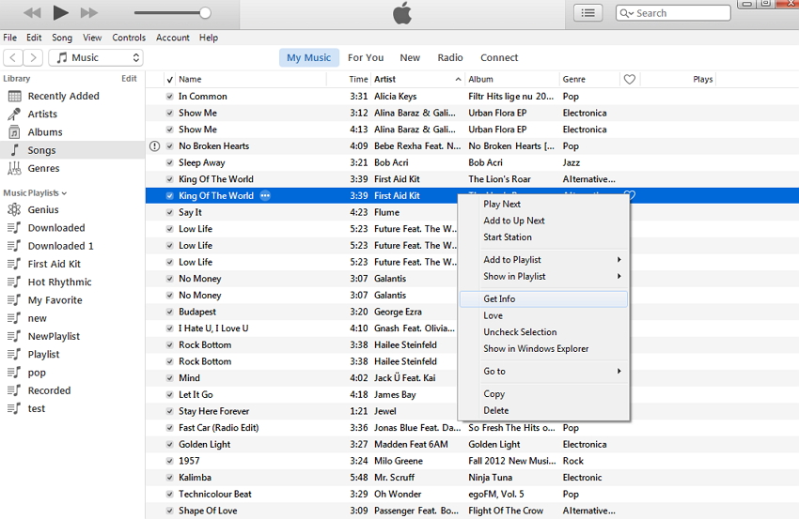
Task: Click the Edit link in the Library sidebar
Action: [129, 79]
